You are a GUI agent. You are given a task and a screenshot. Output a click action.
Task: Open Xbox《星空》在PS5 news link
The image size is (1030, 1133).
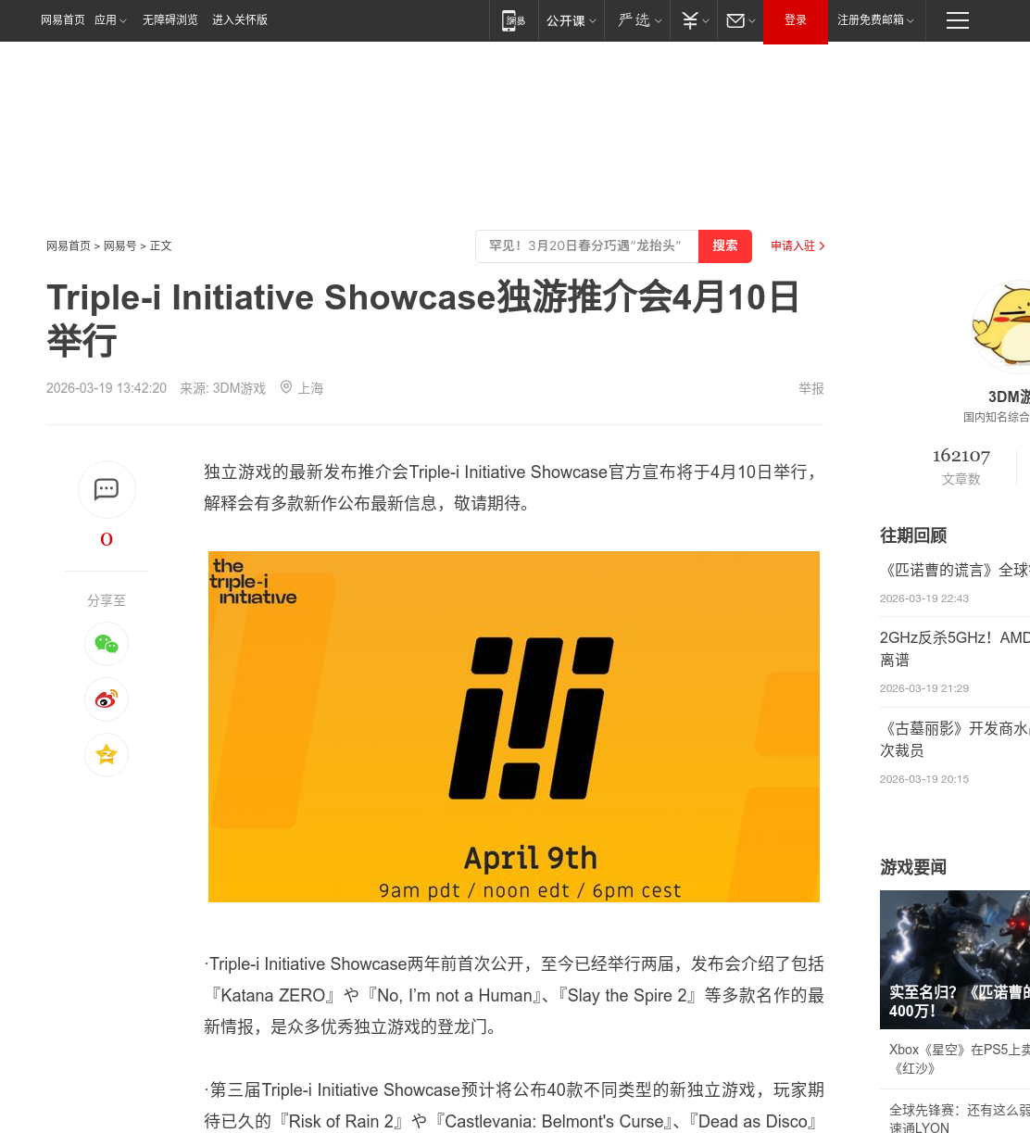960,1059
